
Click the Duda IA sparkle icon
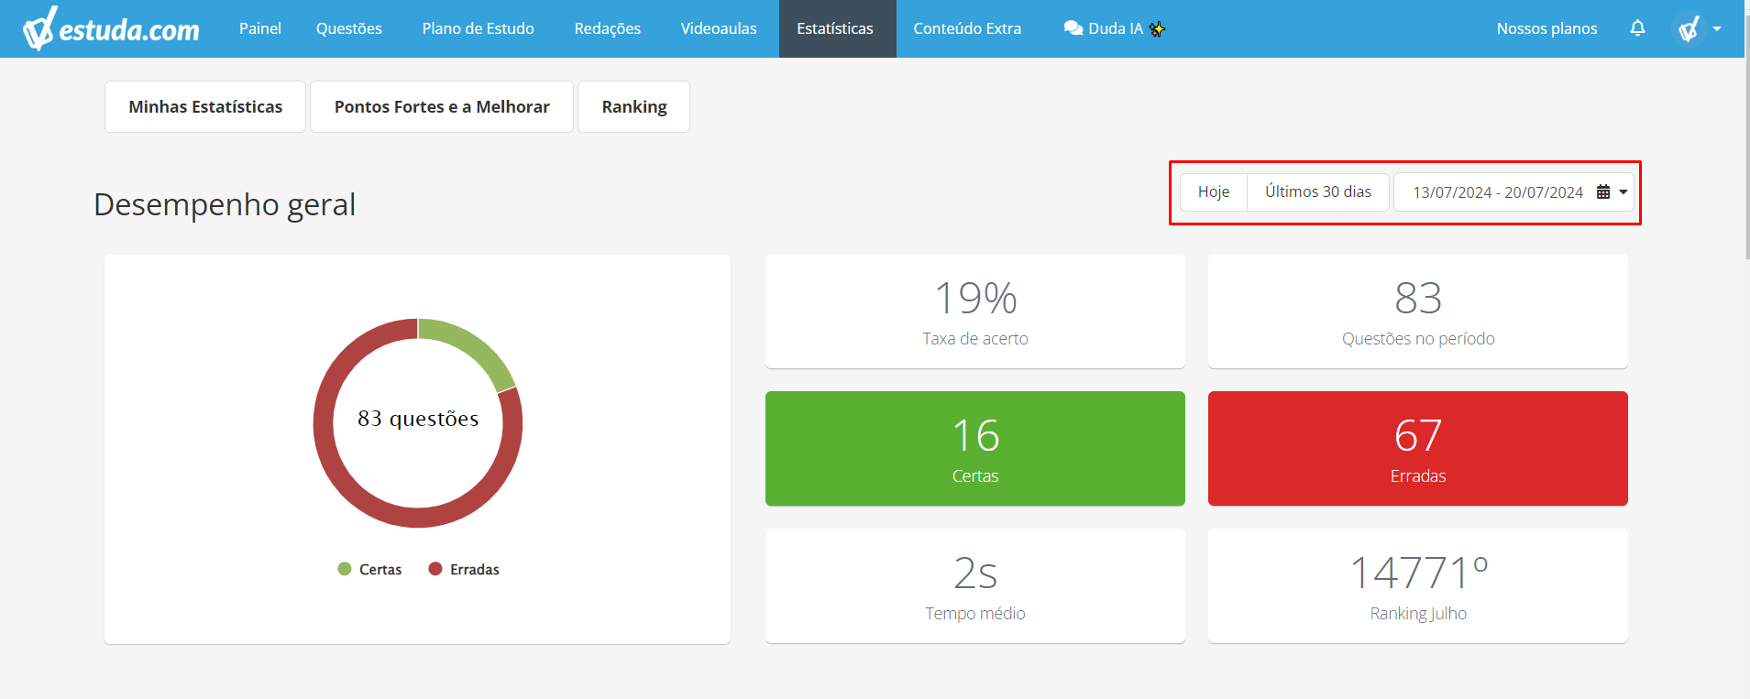1158,28
